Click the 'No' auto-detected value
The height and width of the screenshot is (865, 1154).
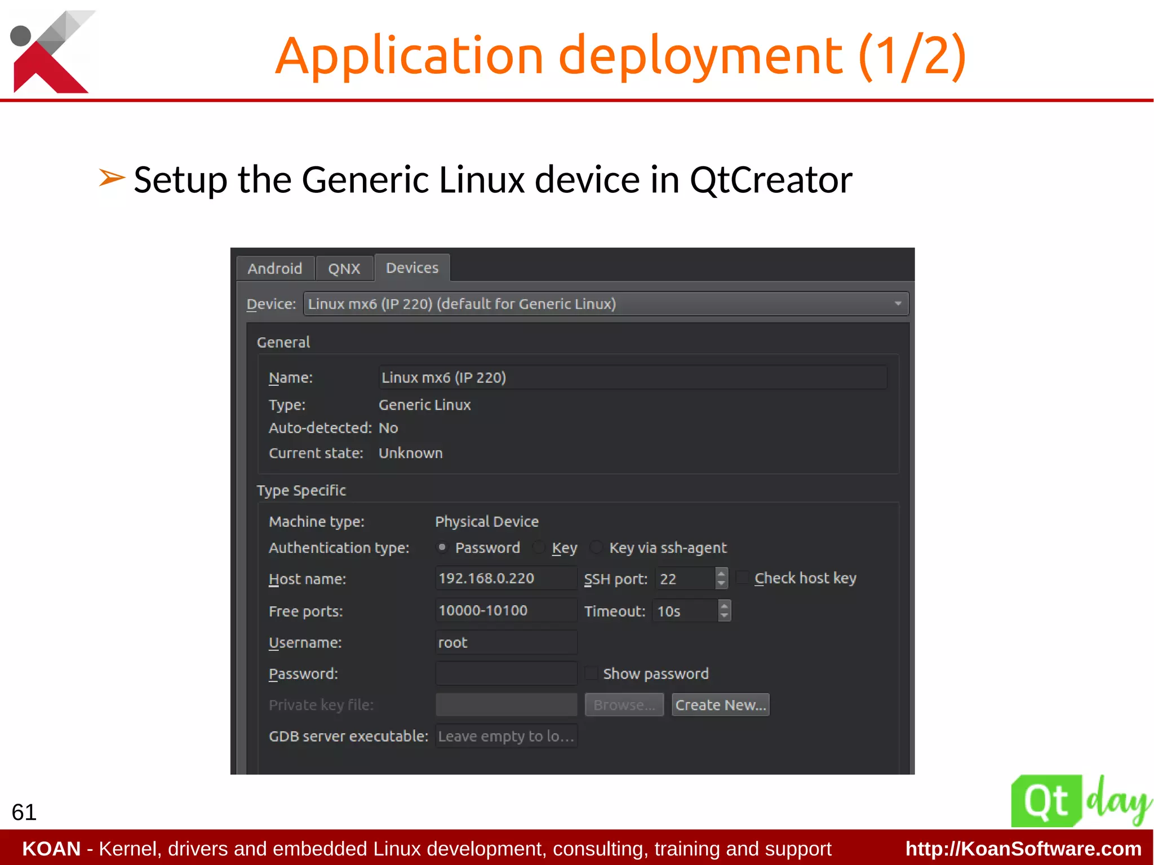pyautogui.click(x=388, y=428)
